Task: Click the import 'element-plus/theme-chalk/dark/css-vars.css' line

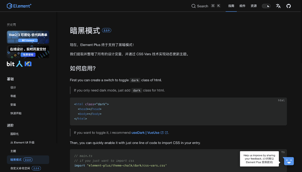Action: tap(121, 165)
